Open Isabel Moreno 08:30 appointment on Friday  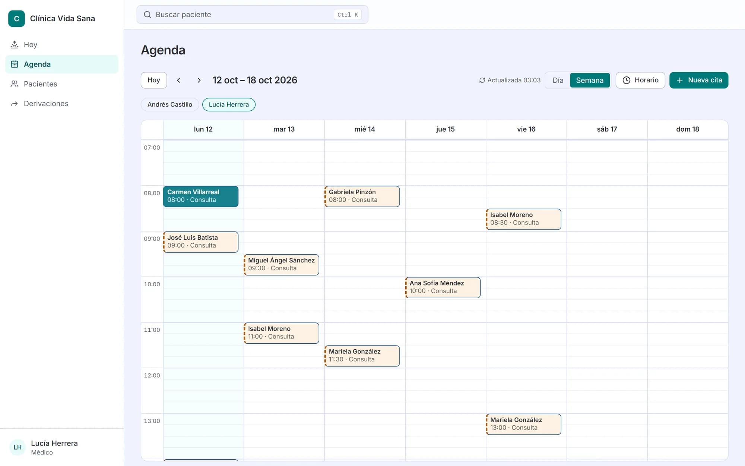coord(523,219)
